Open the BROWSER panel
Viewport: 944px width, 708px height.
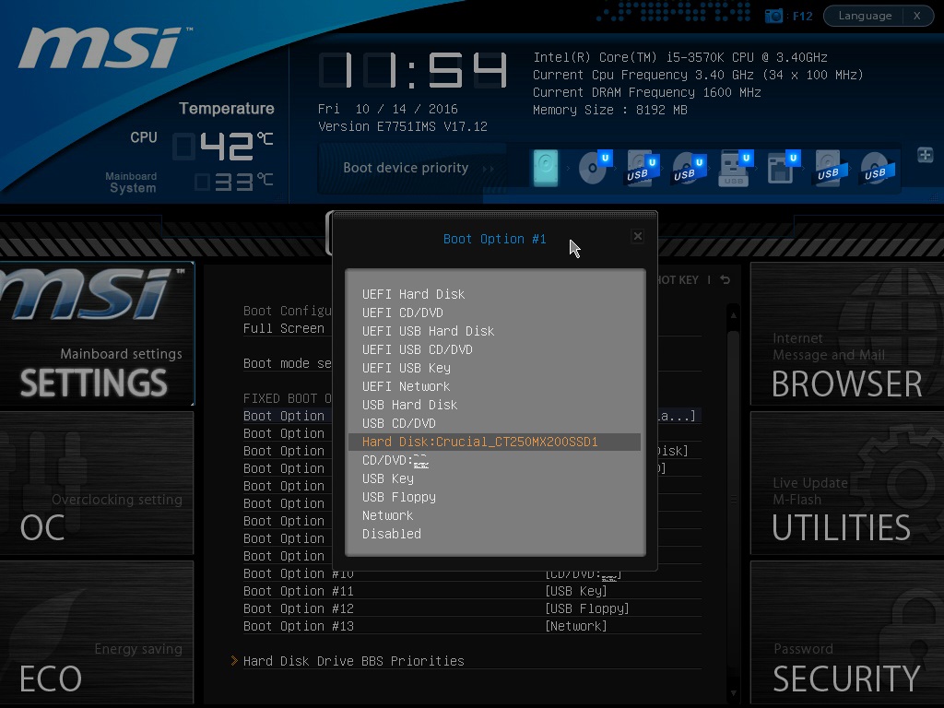point(847,334)
